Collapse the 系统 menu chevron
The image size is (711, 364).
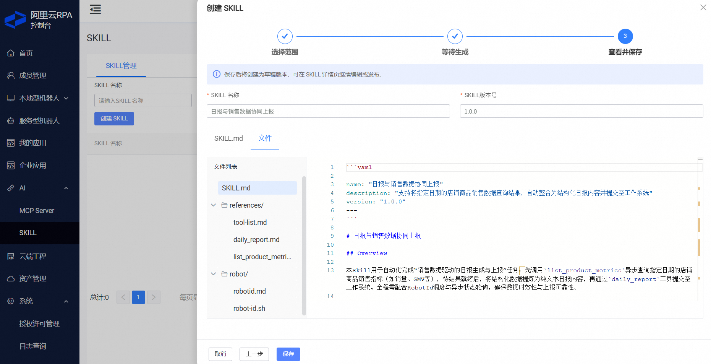point(66,301)
